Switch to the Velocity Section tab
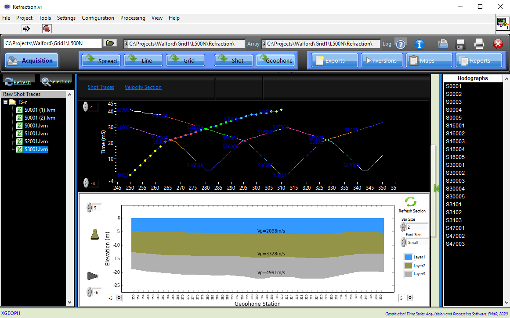510x318 pixels. click(143, 87)
